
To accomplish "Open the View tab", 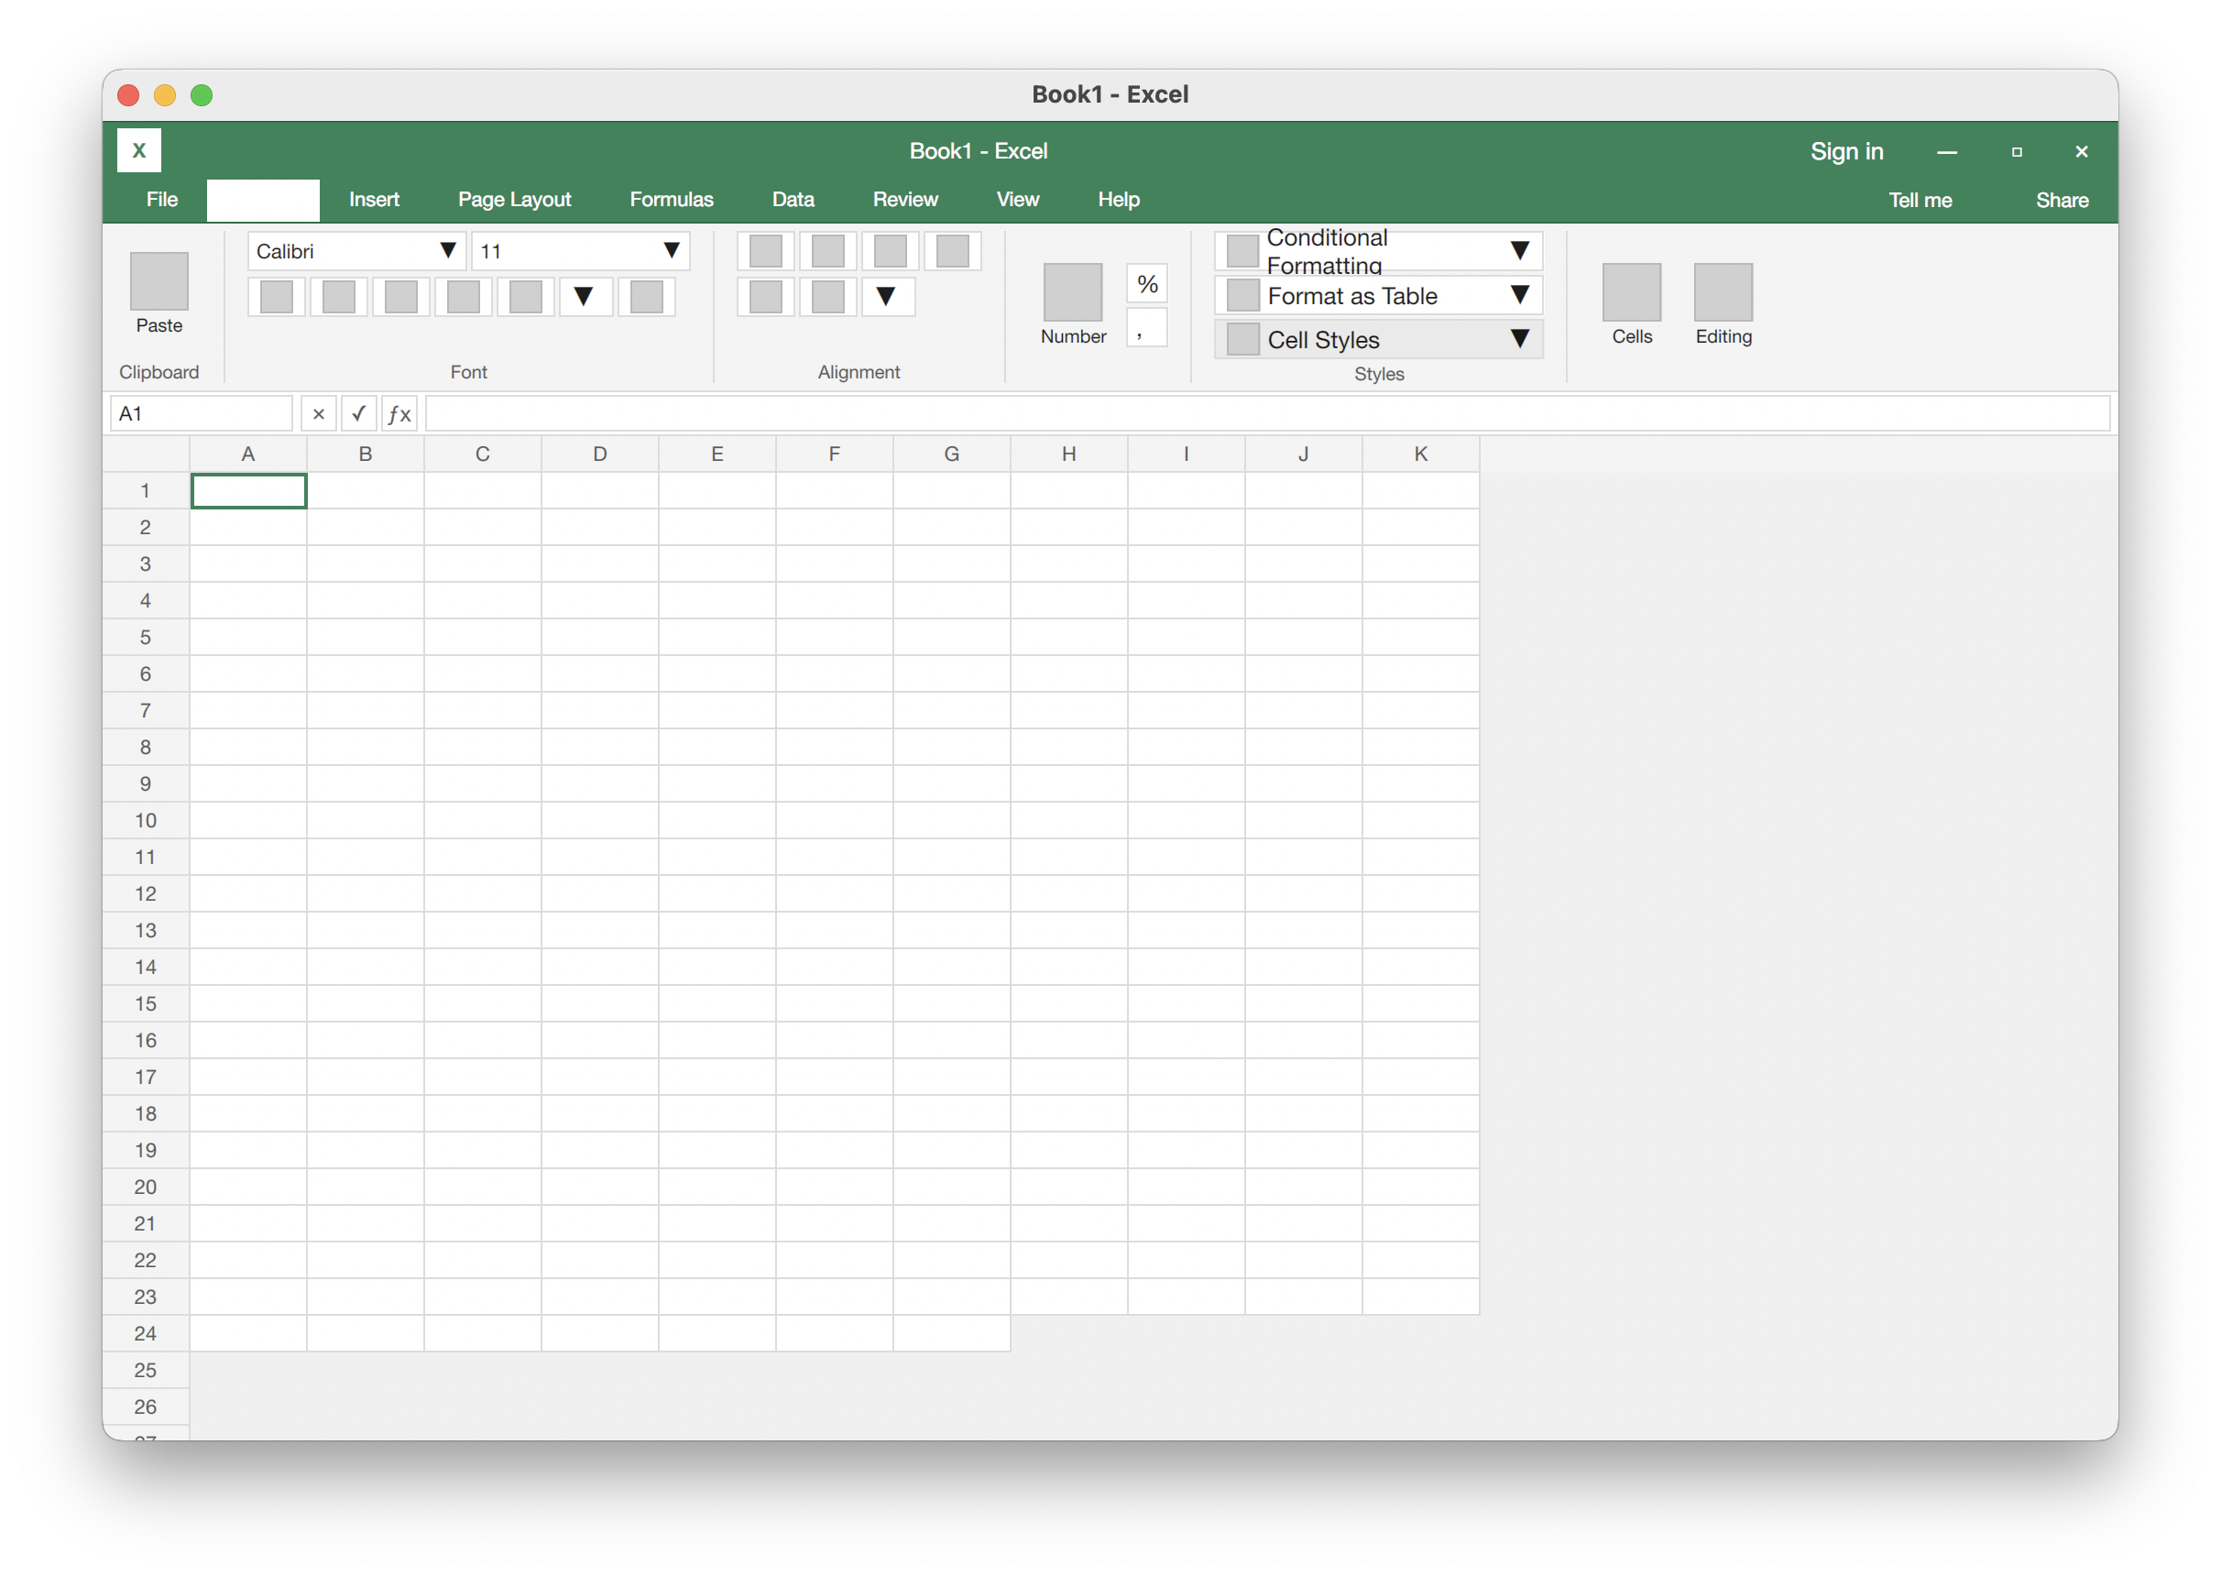I will coord(1017,200).
